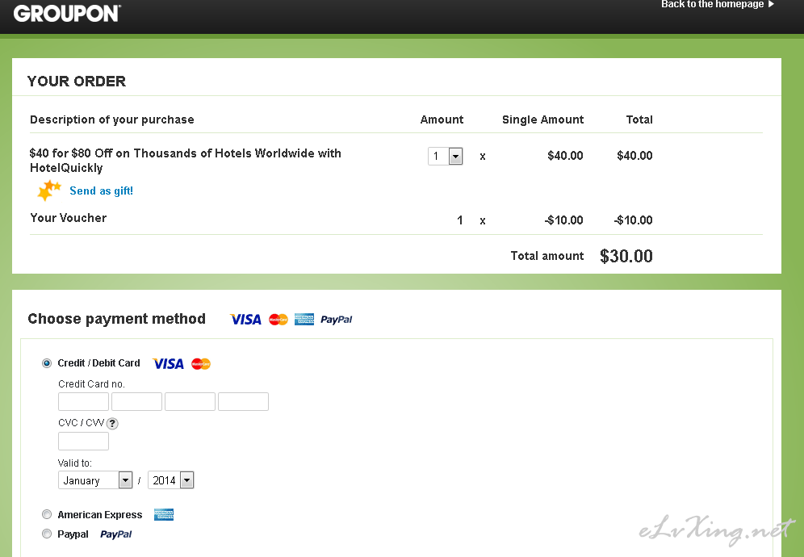Click the 'Description of your purchase' header

[x=111, y=119]
